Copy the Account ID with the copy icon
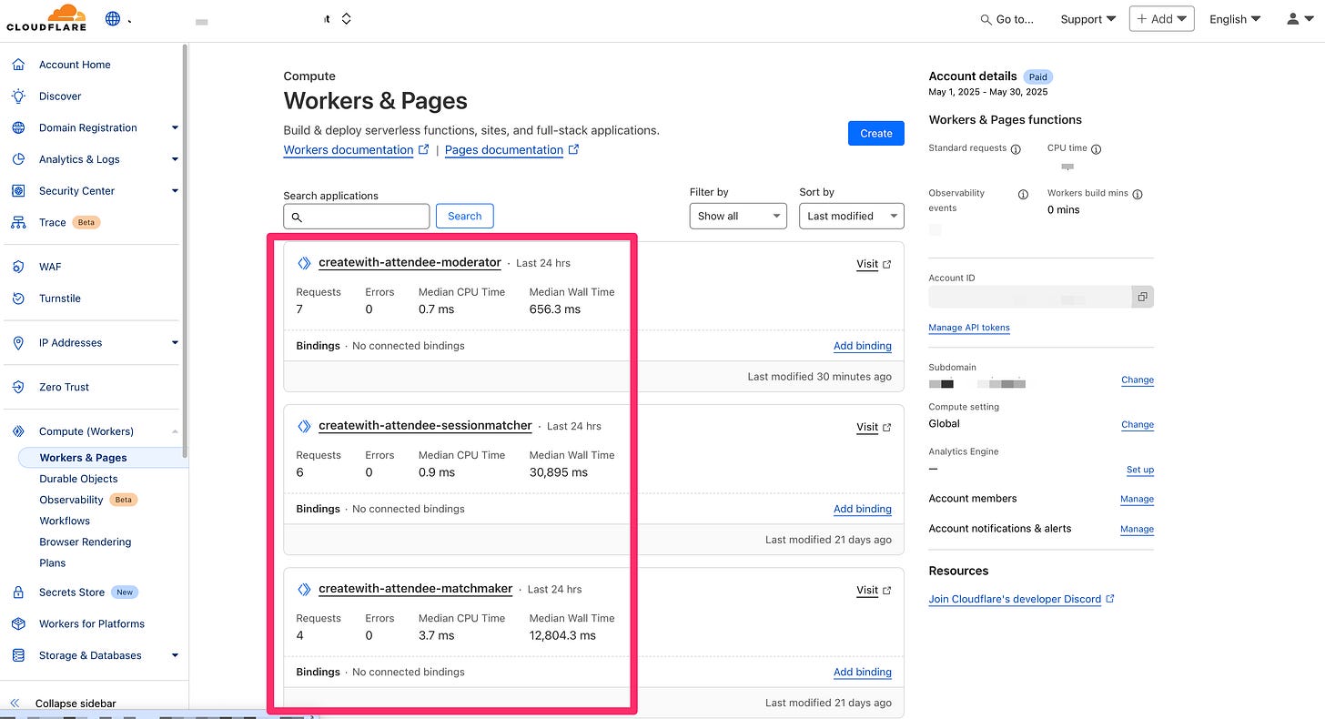The height and width of the screenshot is (719, 1325). [x=1142, y=297]
